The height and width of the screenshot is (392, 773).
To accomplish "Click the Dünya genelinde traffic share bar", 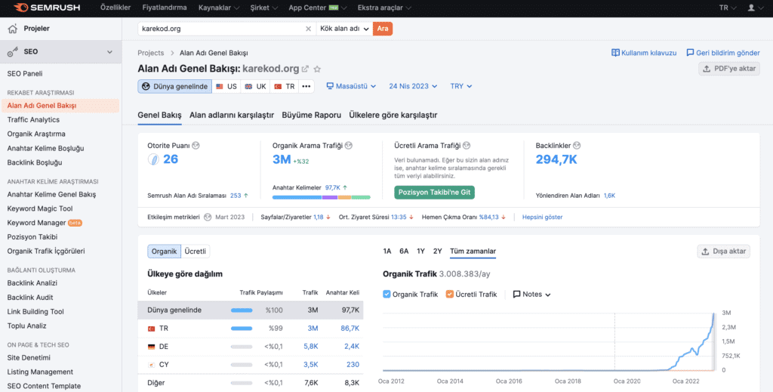I will pyautogui.click(x=242, y=310).
